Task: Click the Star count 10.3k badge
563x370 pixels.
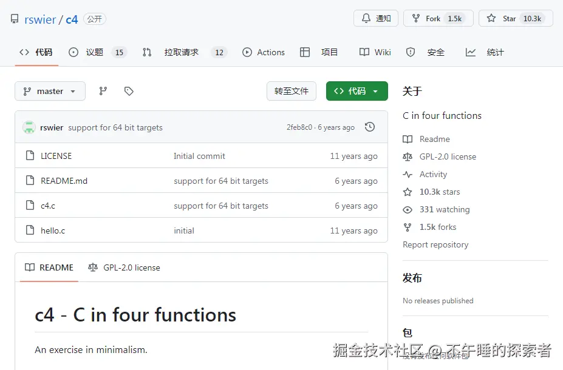Action: click(532, 19)
